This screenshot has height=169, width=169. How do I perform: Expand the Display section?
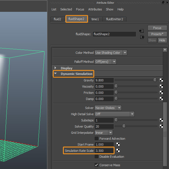(x=55, y=68)
